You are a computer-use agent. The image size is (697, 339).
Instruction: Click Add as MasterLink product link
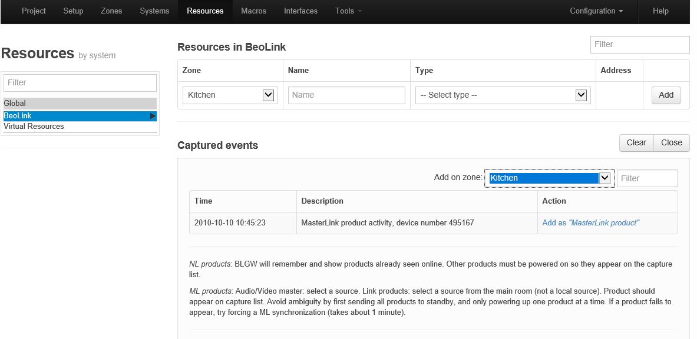(x=590, y=223)
